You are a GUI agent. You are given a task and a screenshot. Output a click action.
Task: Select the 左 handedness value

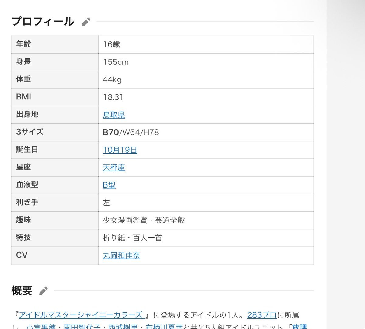(106, 203)
